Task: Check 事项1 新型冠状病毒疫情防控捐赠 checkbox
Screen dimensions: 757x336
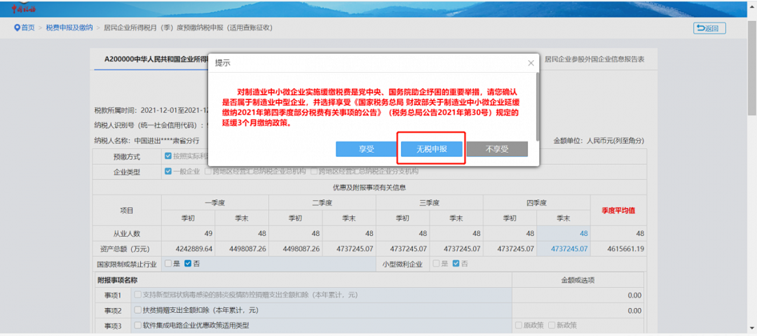Action: pyautogui.click(x=138, y=295)
